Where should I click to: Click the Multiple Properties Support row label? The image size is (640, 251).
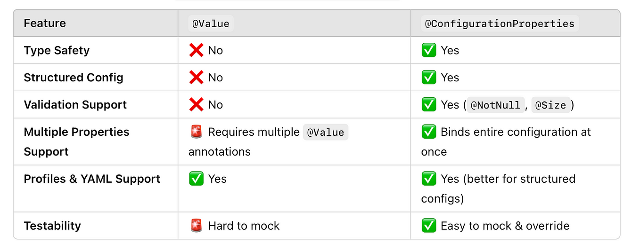[76, 142]
